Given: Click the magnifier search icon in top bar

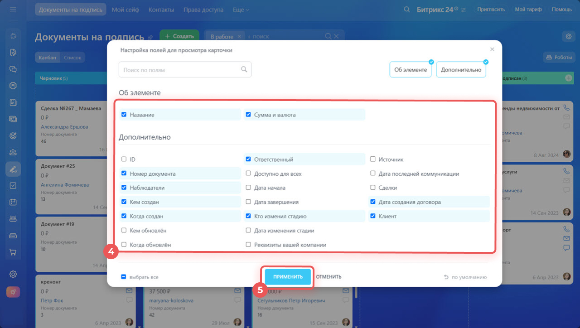Looking at the screenshot, I should point(407,10).
